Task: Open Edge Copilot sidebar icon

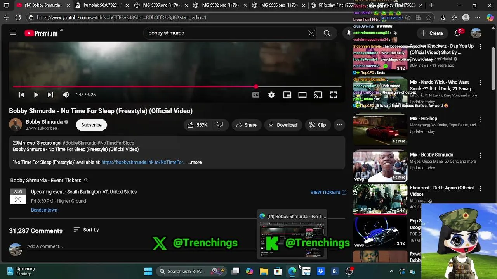Action: (x=490, y=17)
